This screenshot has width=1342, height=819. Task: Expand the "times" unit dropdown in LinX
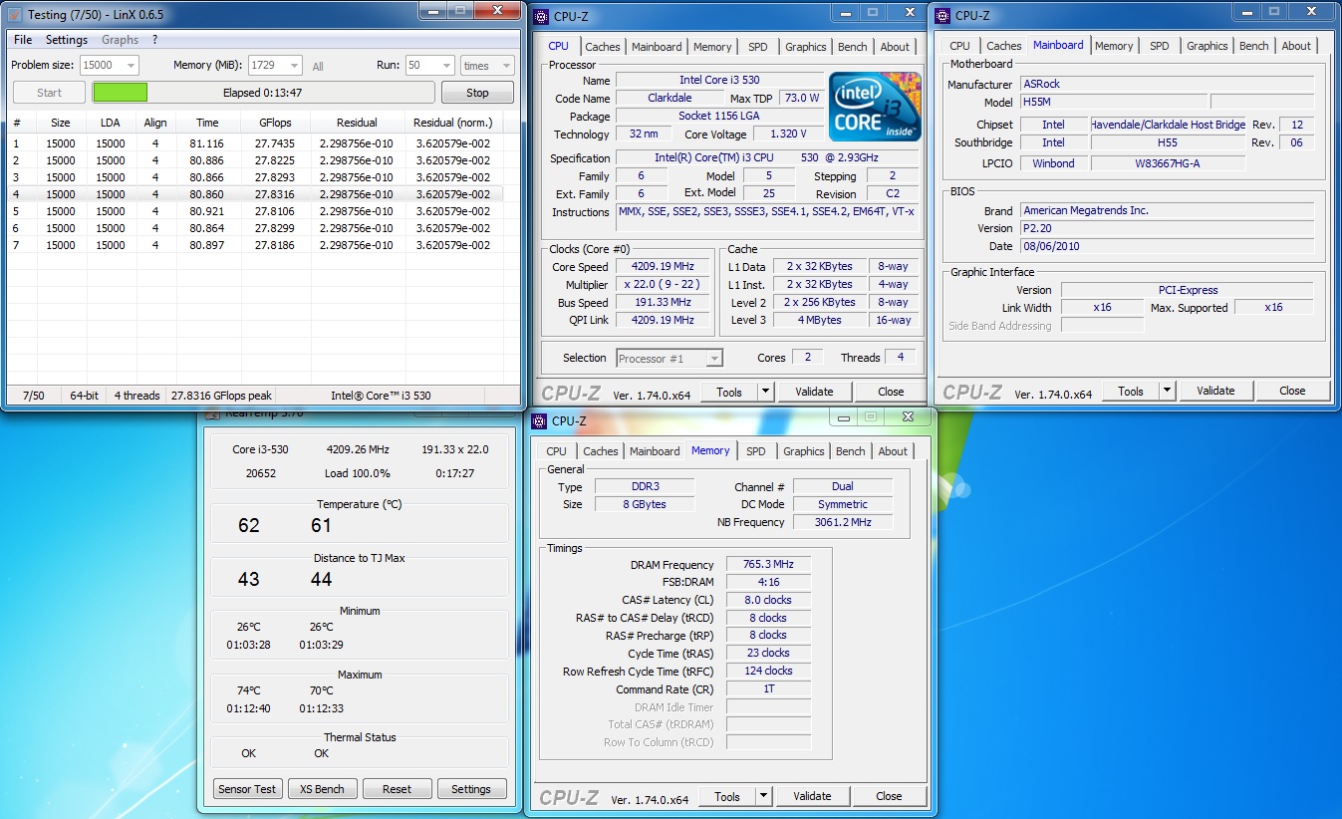tap(486, 65)
